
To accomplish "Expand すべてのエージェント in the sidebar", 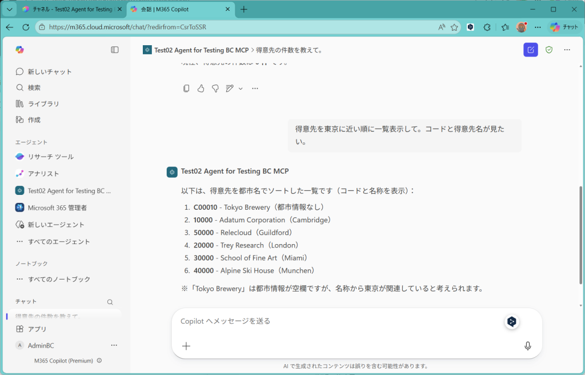I will tap(59, 242).
